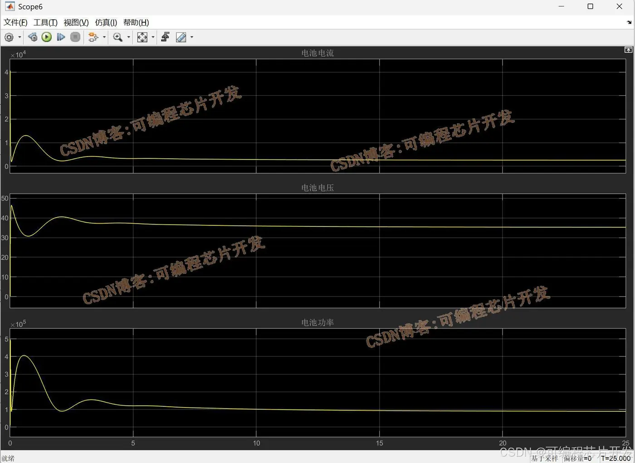Screen dimensions: 635x463
Task: Open the triggers tool
Action: 166,37
